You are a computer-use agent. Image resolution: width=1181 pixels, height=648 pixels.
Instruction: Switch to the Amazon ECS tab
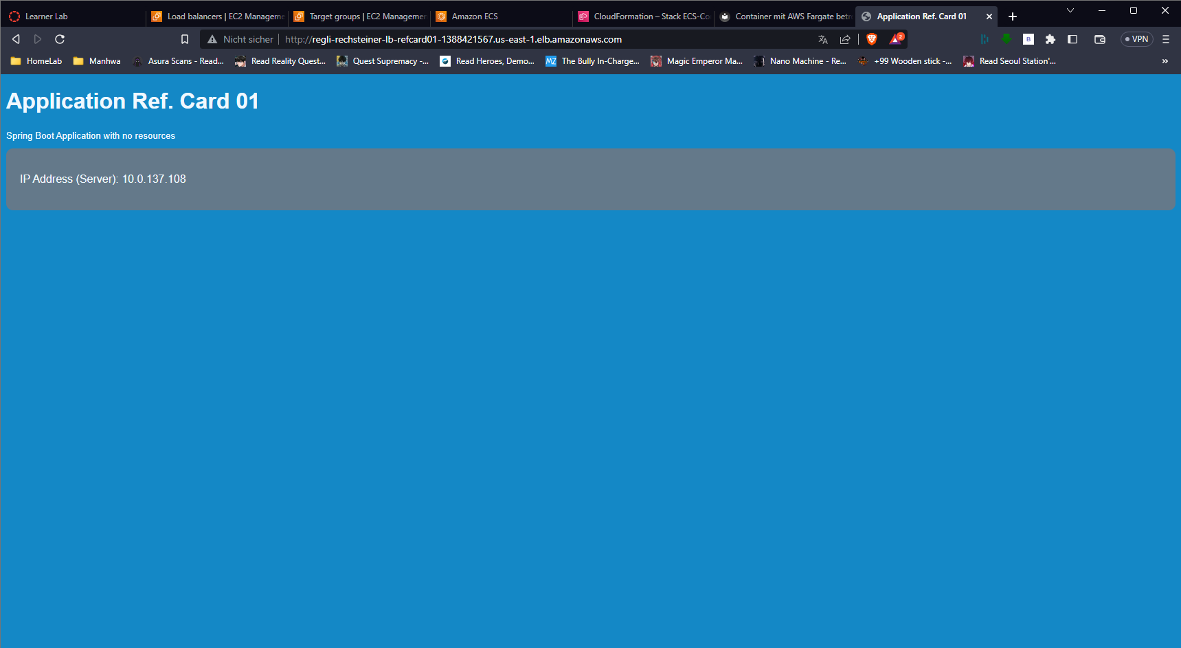(x=475, y=16)
